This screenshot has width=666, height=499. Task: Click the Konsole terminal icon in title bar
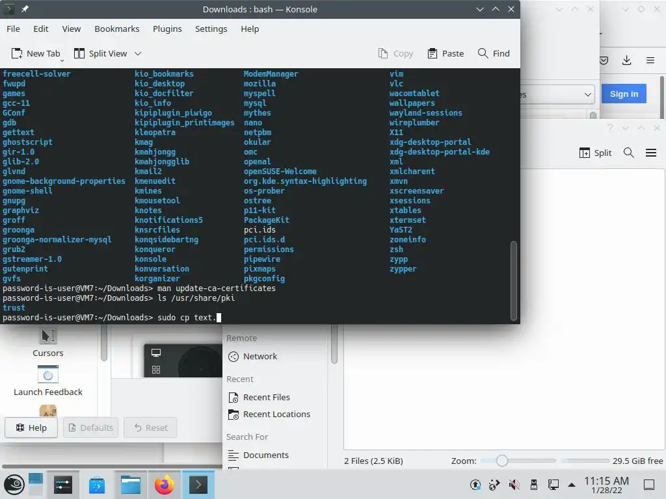9,9
